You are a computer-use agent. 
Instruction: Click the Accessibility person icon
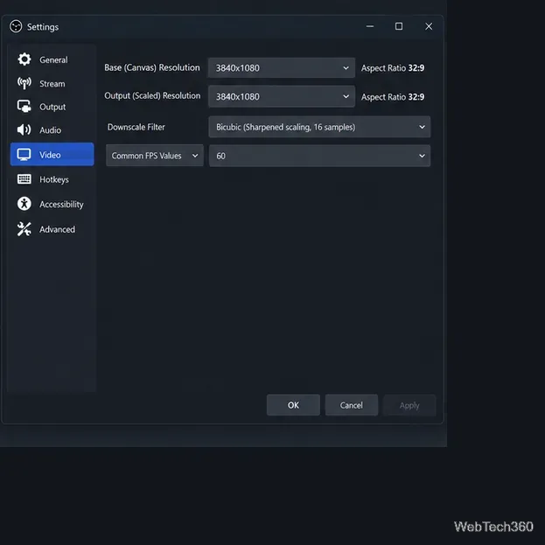[x=24, y=204]
